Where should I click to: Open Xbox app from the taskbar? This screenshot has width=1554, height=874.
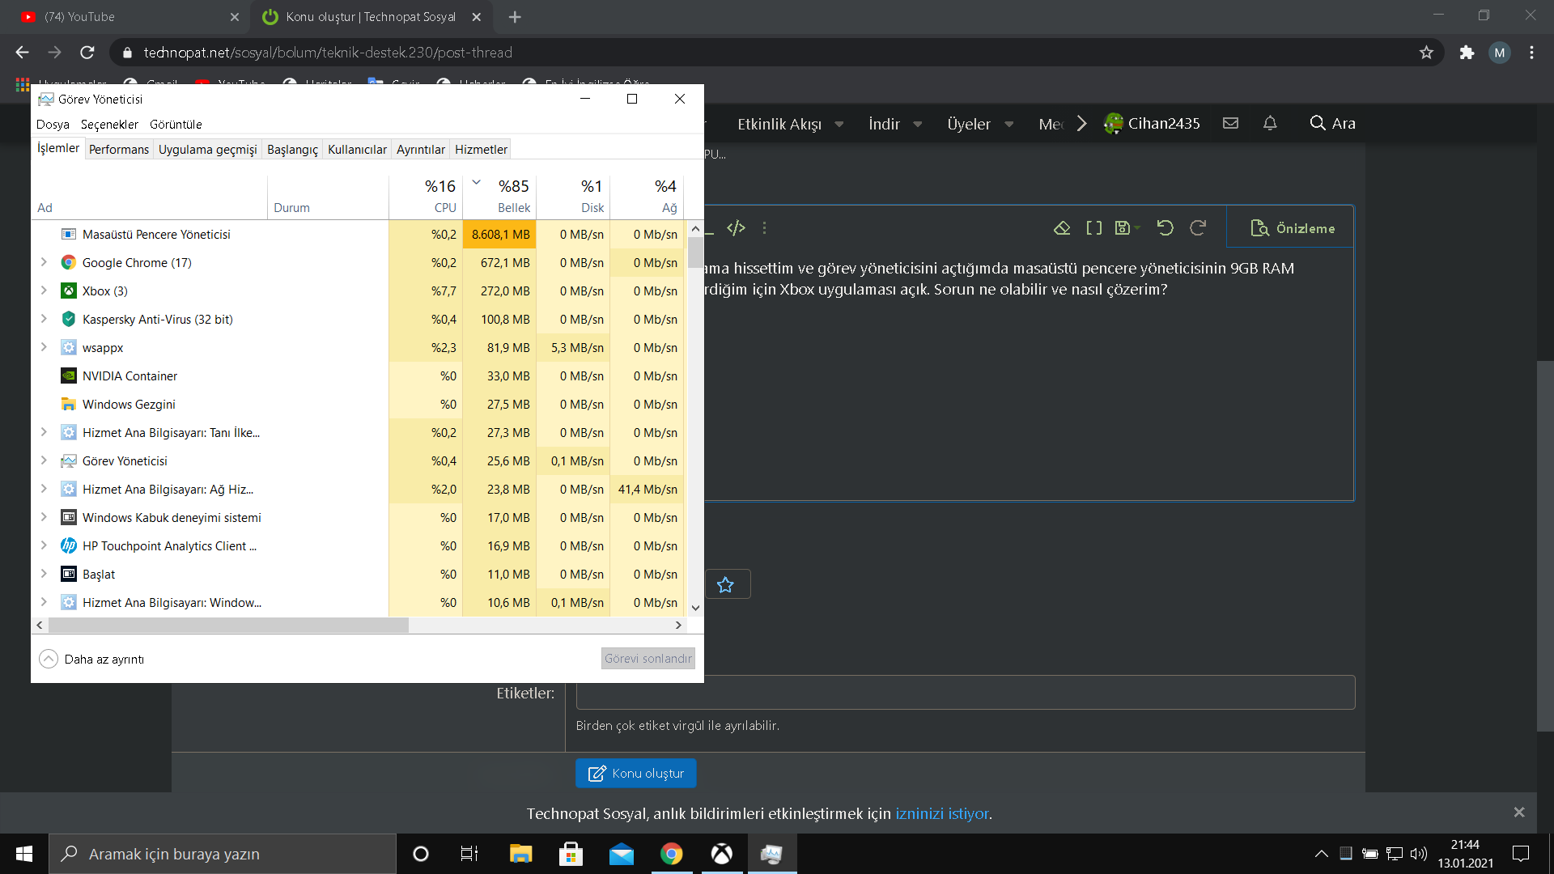tap(721, 854)
